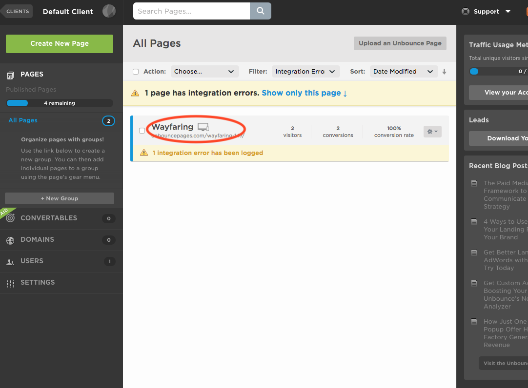Screen dimensions: 528x388
Task: Click the warning icon in integration errors banner
Action: tap(135, 93)
